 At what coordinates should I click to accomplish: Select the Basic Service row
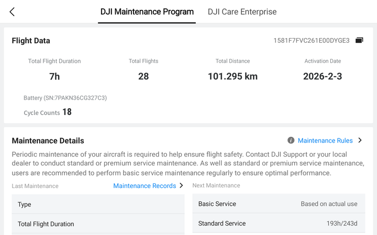tap(279, 204)
